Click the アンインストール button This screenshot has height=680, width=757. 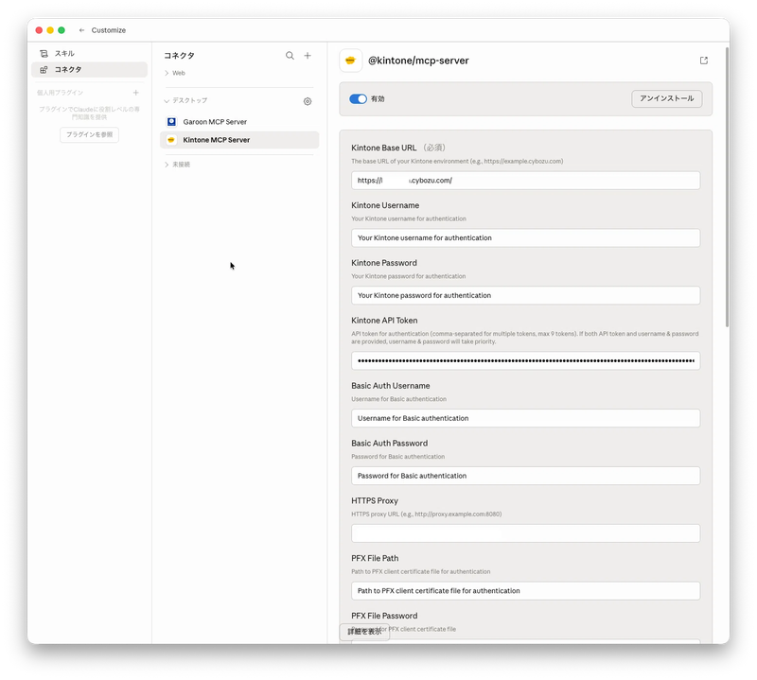click(667, 98)
